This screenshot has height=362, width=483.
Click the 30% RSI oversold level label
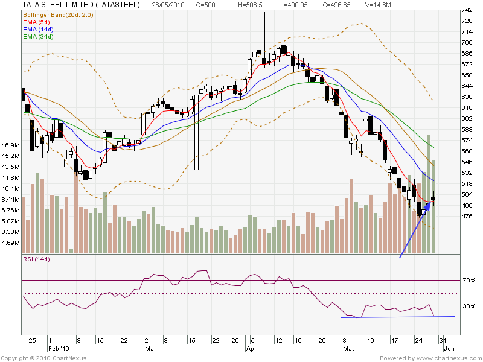tap(469, 307)
